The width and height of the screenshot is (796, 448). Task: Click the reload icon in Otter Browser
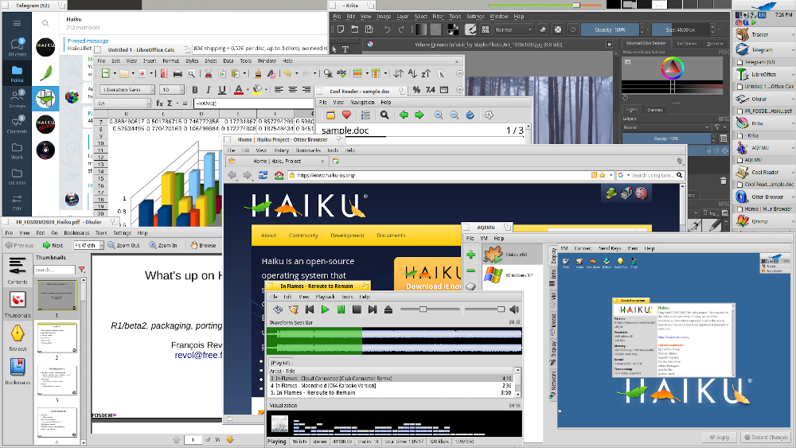(262, 175)
